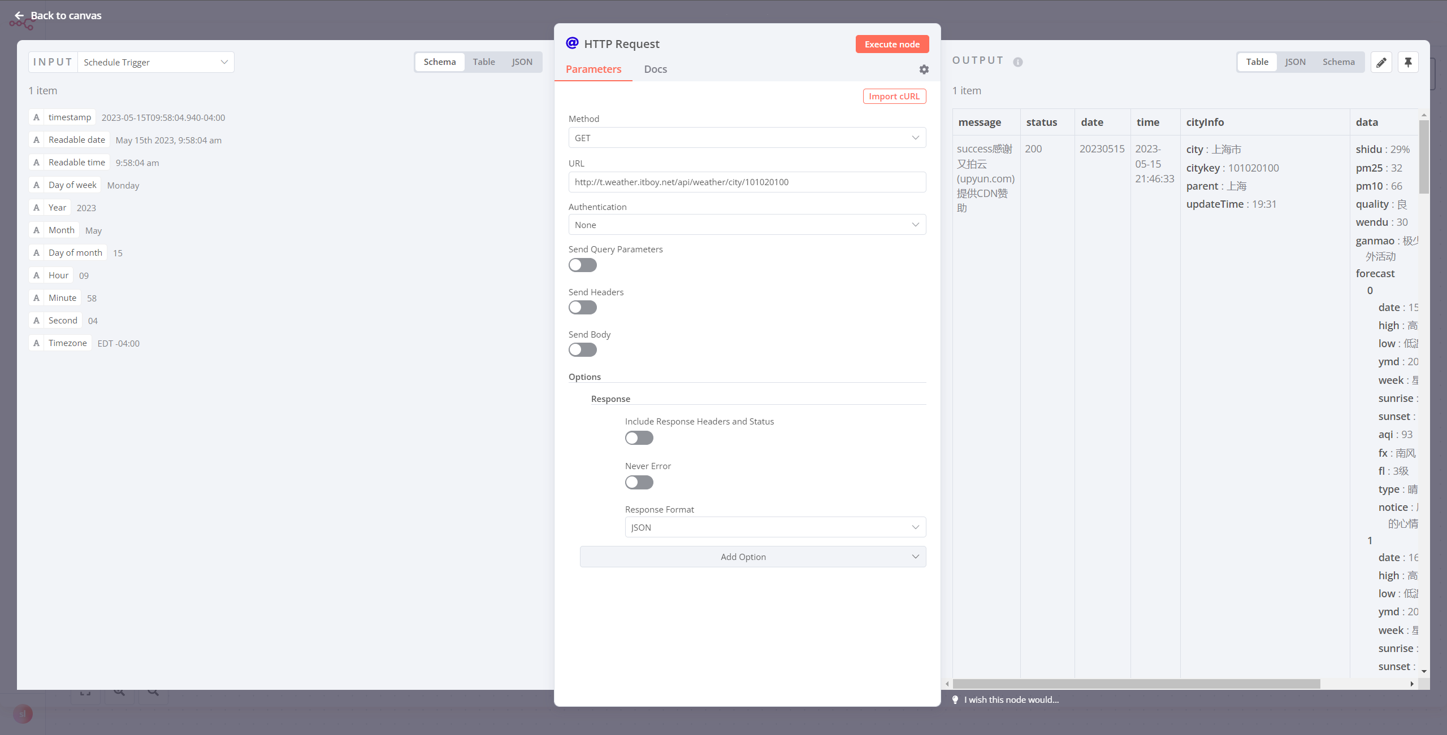Screen dimensions: 1447x735
Task: Select the output JSON view tab
Action: point(1295,62)
